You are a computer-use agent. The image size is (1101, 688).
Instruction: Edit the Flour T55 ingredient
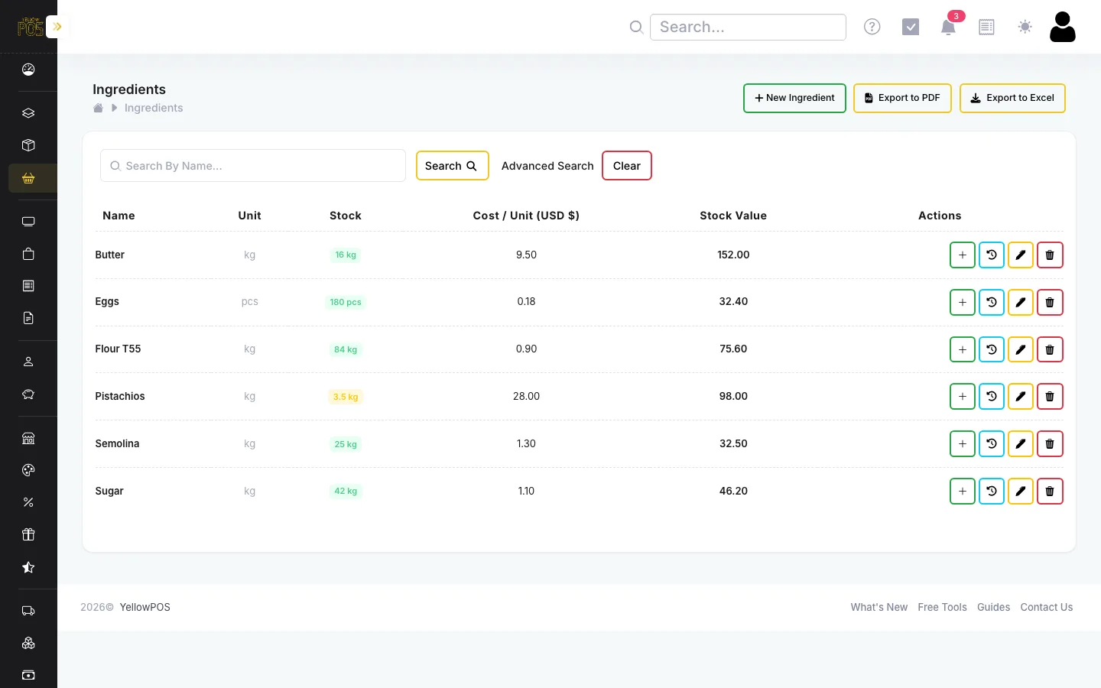(1020, 350)
